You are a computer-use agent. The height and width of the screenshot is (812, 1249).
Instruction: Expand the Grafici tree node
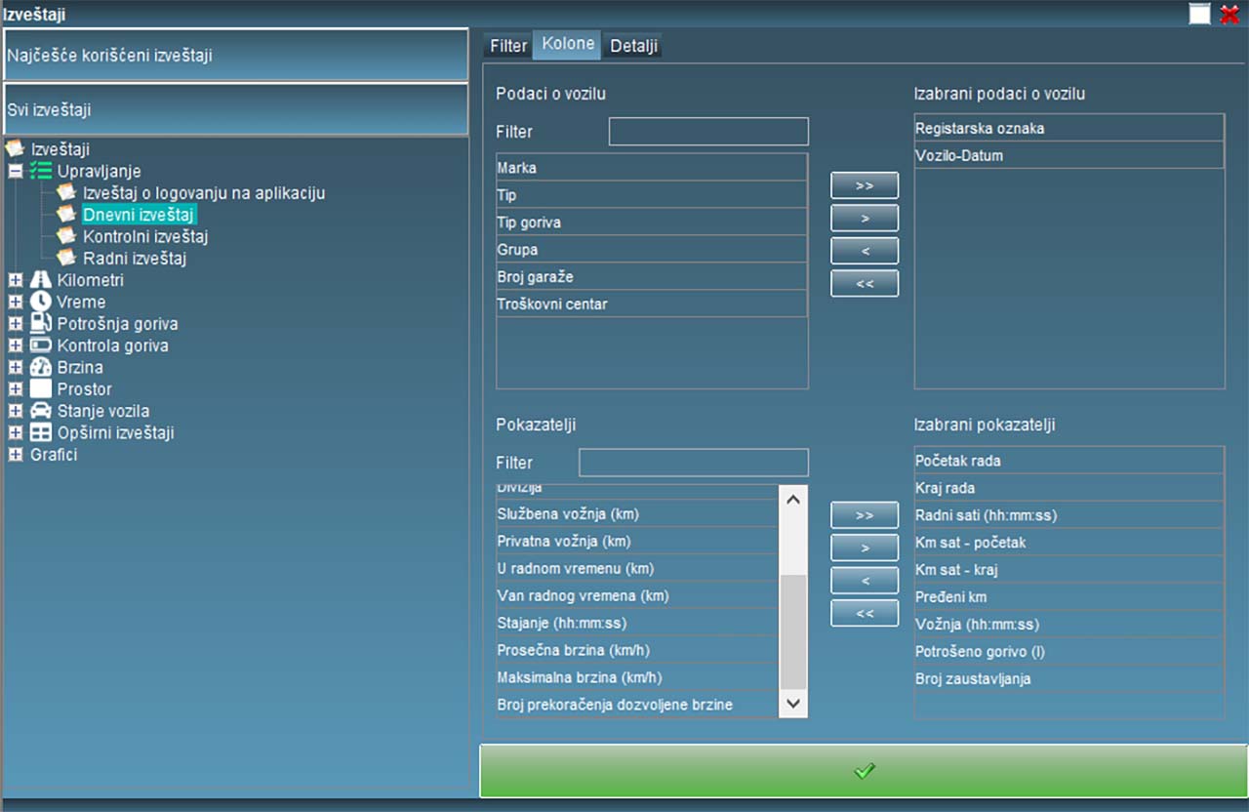(16, 455)
